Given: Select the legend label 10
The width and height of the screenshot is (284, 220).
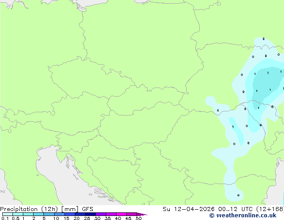Looking at the screenshot, I should click(x=56, y=218).
